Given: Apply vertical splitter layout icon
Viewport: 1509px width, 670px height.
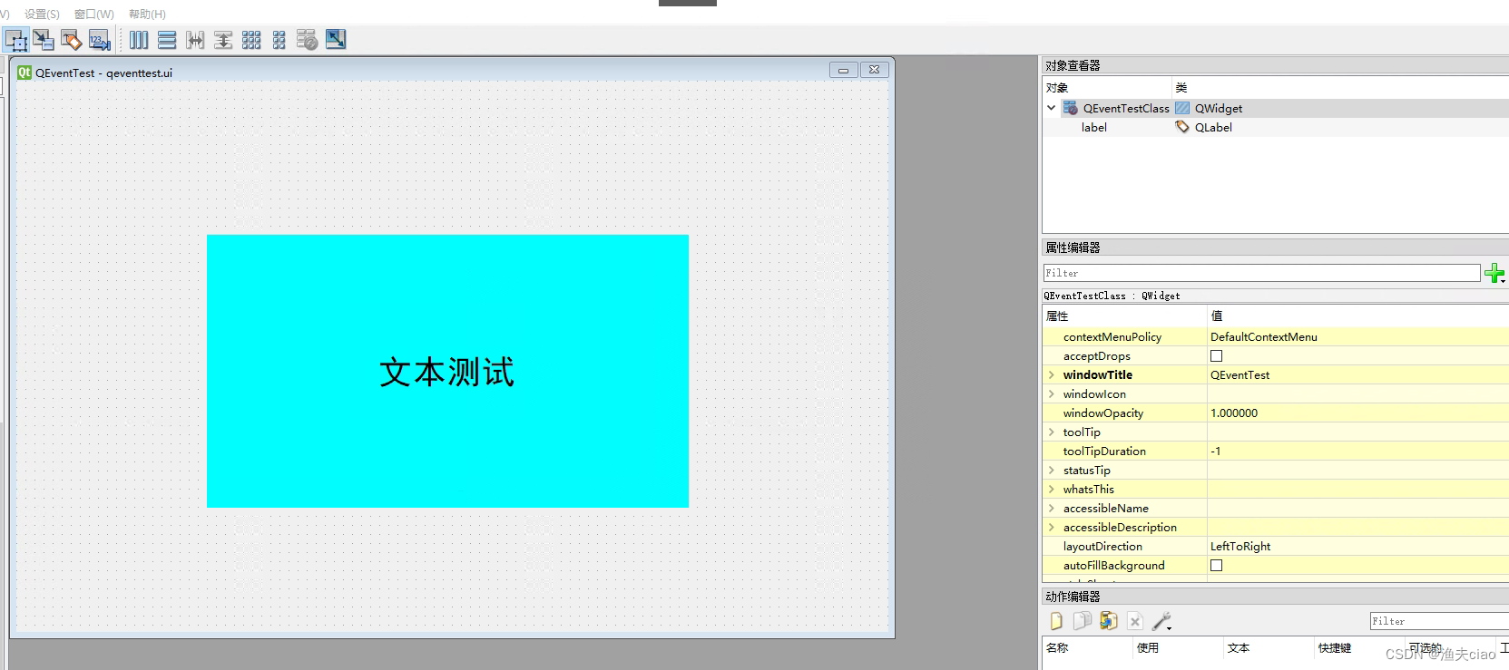Looking at the screenshot, I should [x=223, y=40].
